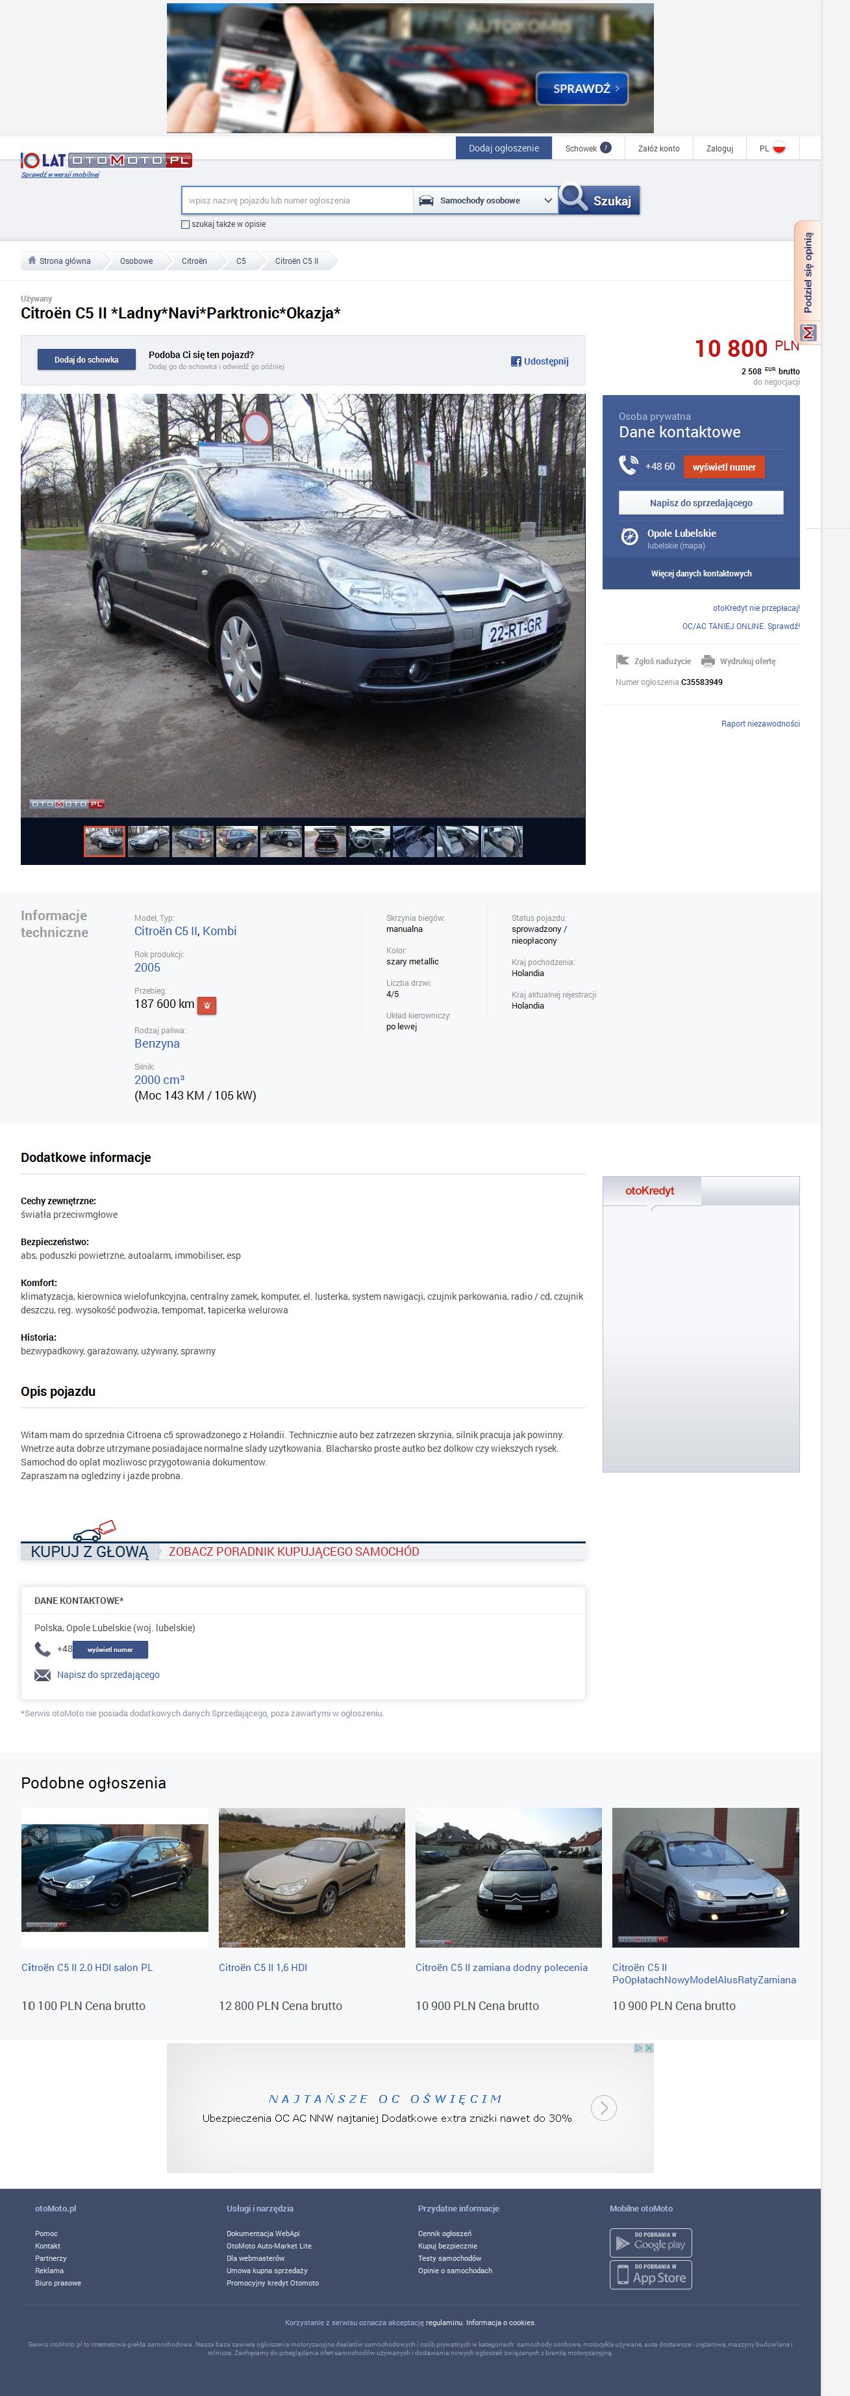Click the printer icon for Wydrukuj ofertę
The image size is (850, 2396).
[708, 662]
